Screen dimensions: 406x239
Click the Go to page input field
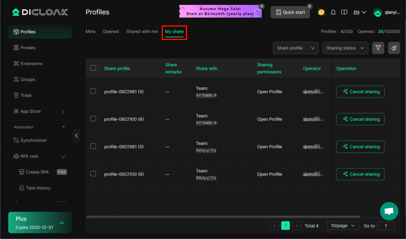tap(385, 226)
